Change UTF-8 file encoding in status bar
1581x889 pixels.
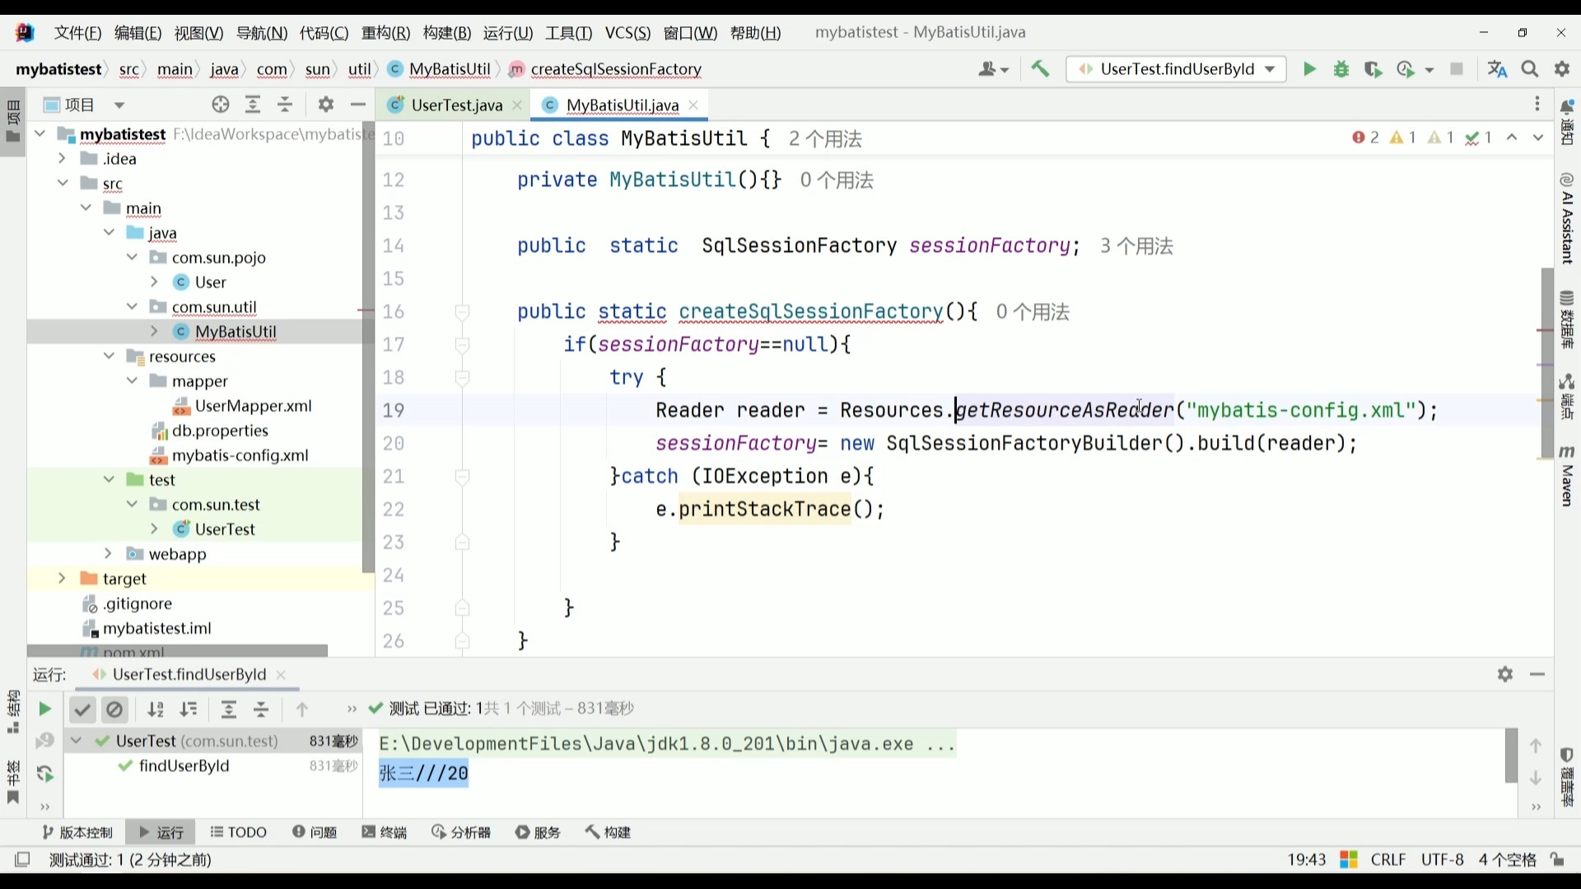click(x=1442, y=859)
